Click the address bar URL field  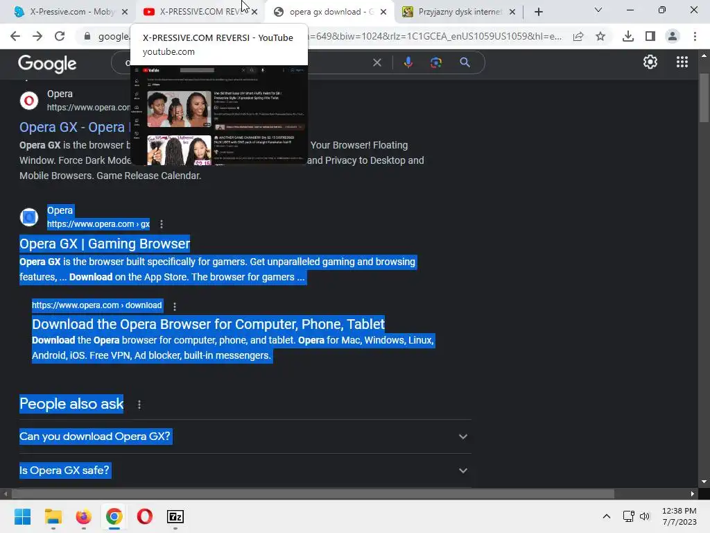click(x=331, y=36)
